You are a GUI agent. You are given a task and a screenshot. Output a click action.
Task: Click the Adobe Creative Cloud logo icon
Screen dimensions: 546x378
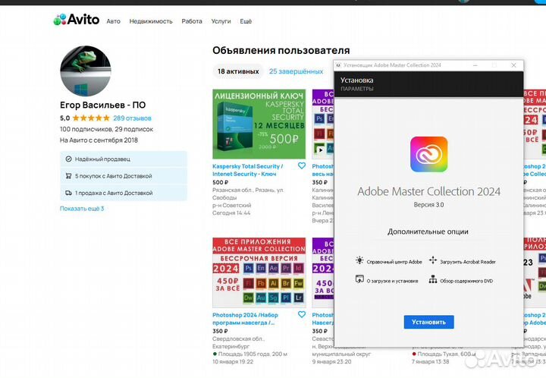(428, 154)
